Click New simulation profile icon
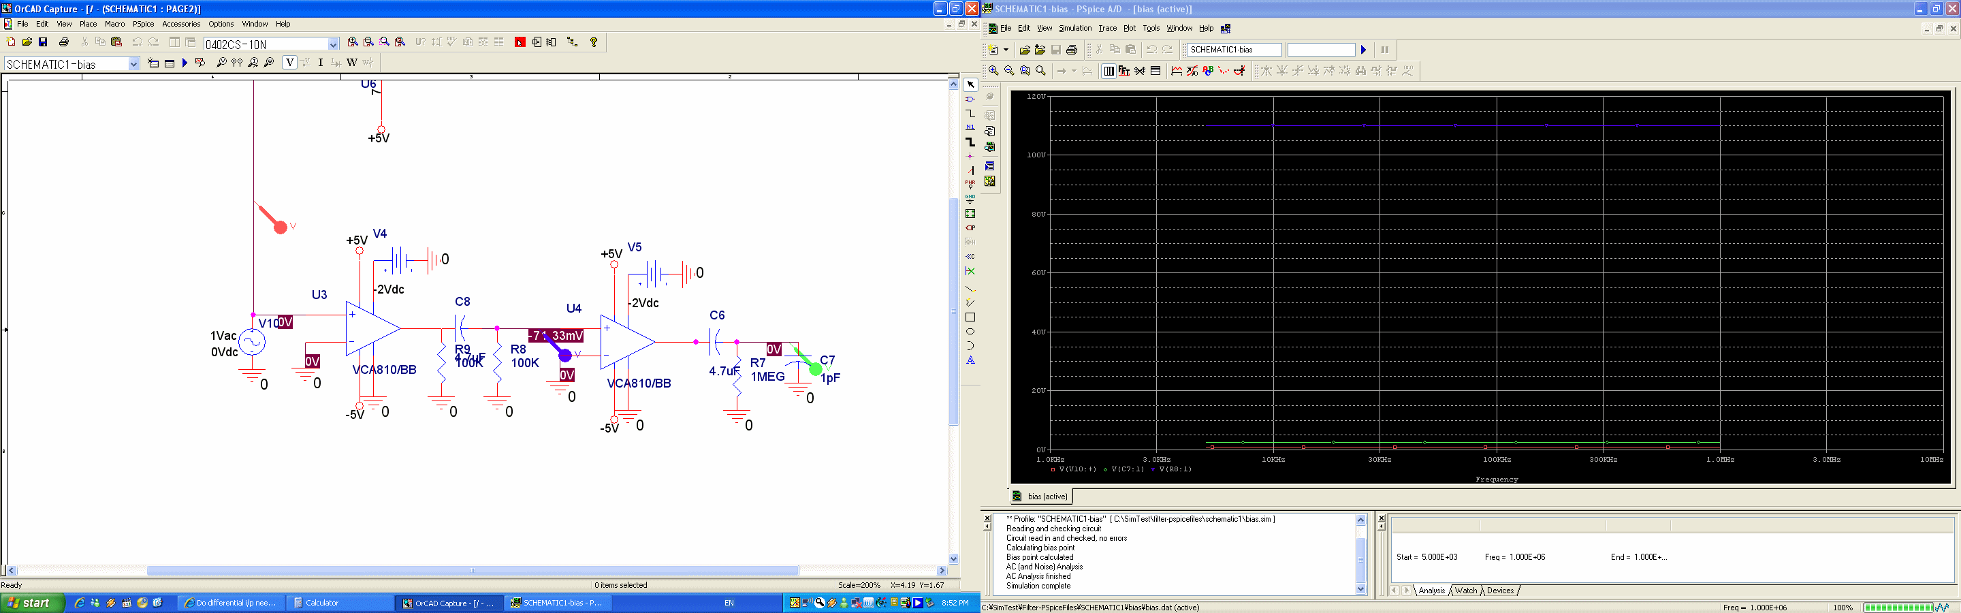This screenshot has height=613, width=1961. coord(153,63)
